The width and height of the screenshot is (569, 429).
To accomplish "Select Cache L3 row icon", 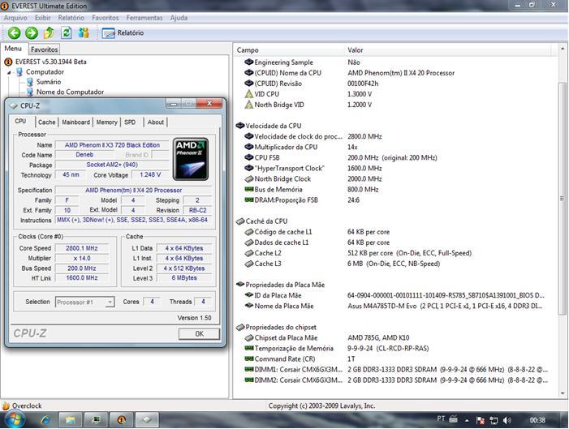I will tap(248, 264).
